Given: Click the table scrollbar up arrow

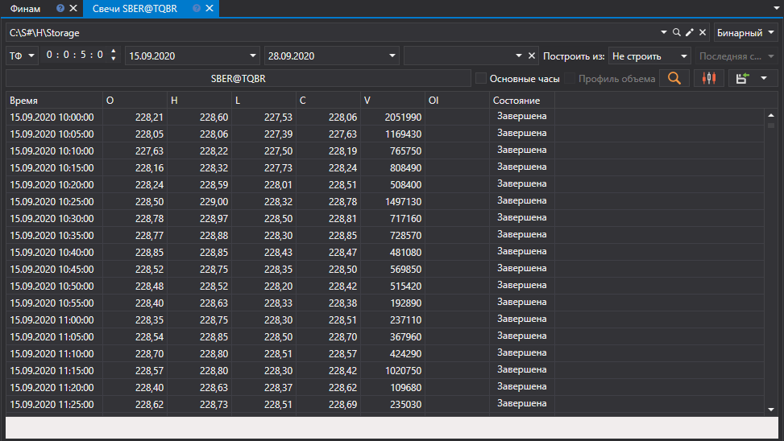Looking at the screenshot, I should pyautogui.click(x=771, y=115).
